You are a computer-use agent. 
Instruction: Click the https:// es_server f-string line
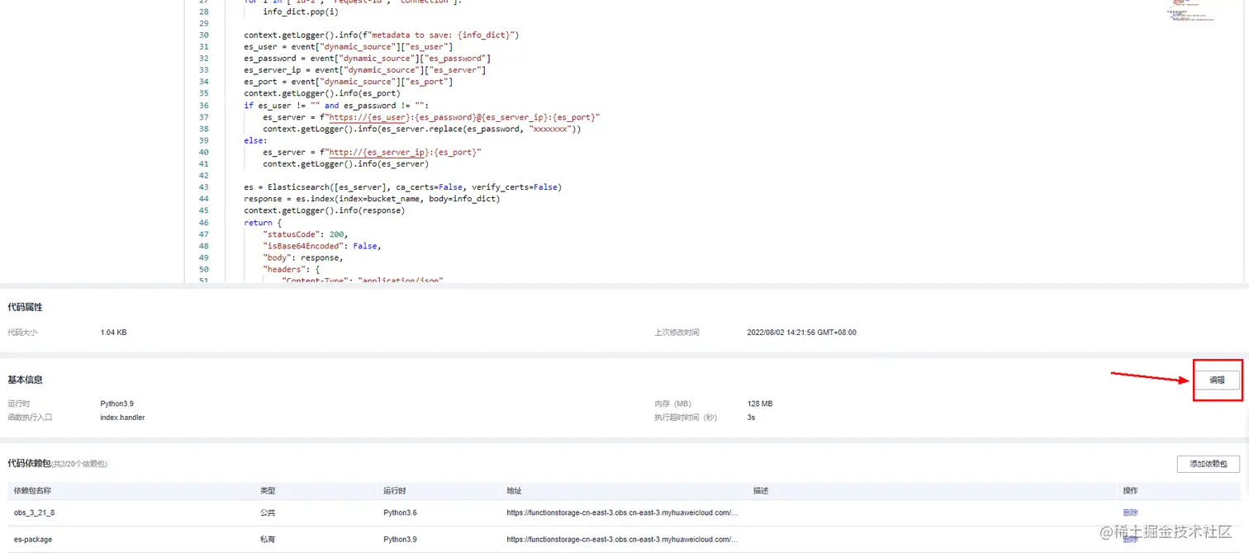tap(431, 117)
